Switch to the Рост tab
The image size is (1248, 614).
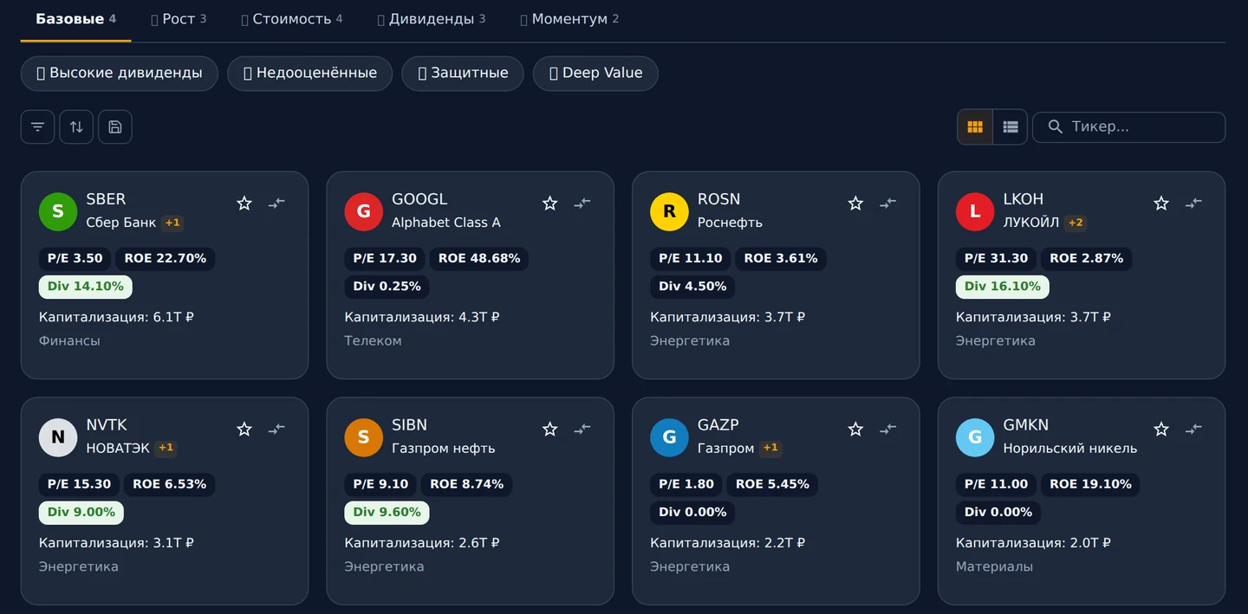pos(179,19)
